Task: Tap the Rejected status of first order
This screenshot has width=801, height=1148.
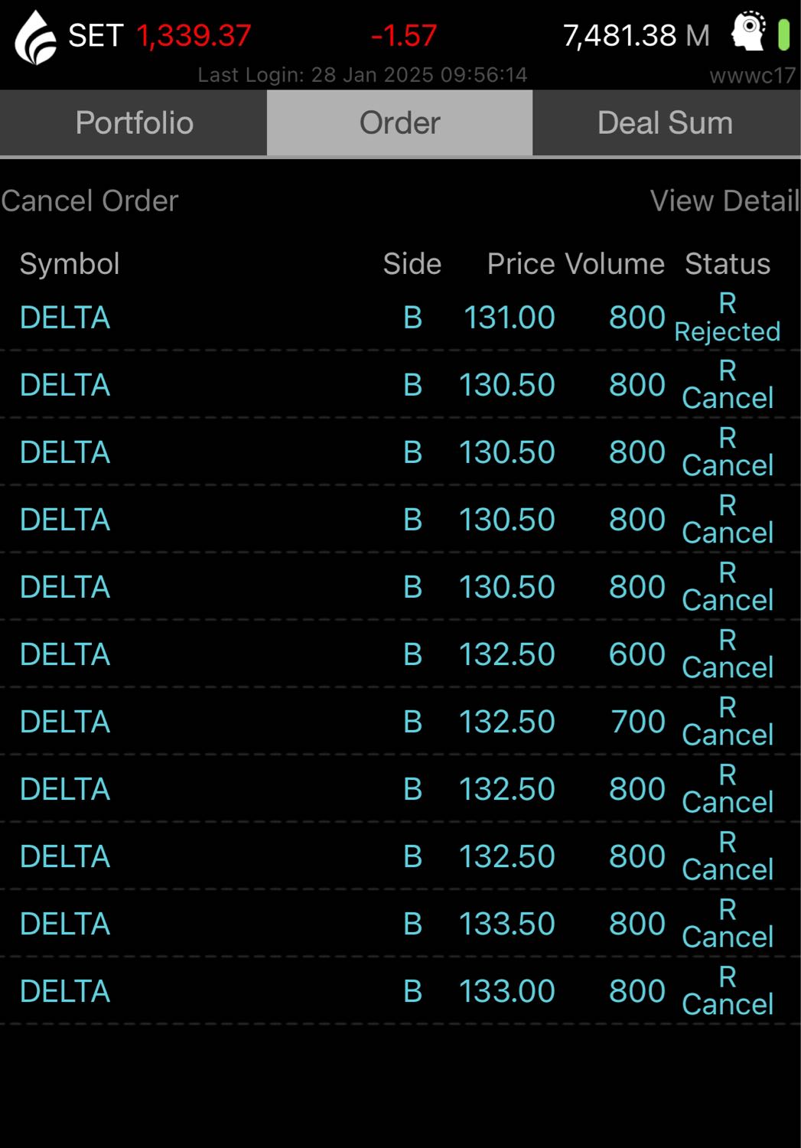Action: 728,331
